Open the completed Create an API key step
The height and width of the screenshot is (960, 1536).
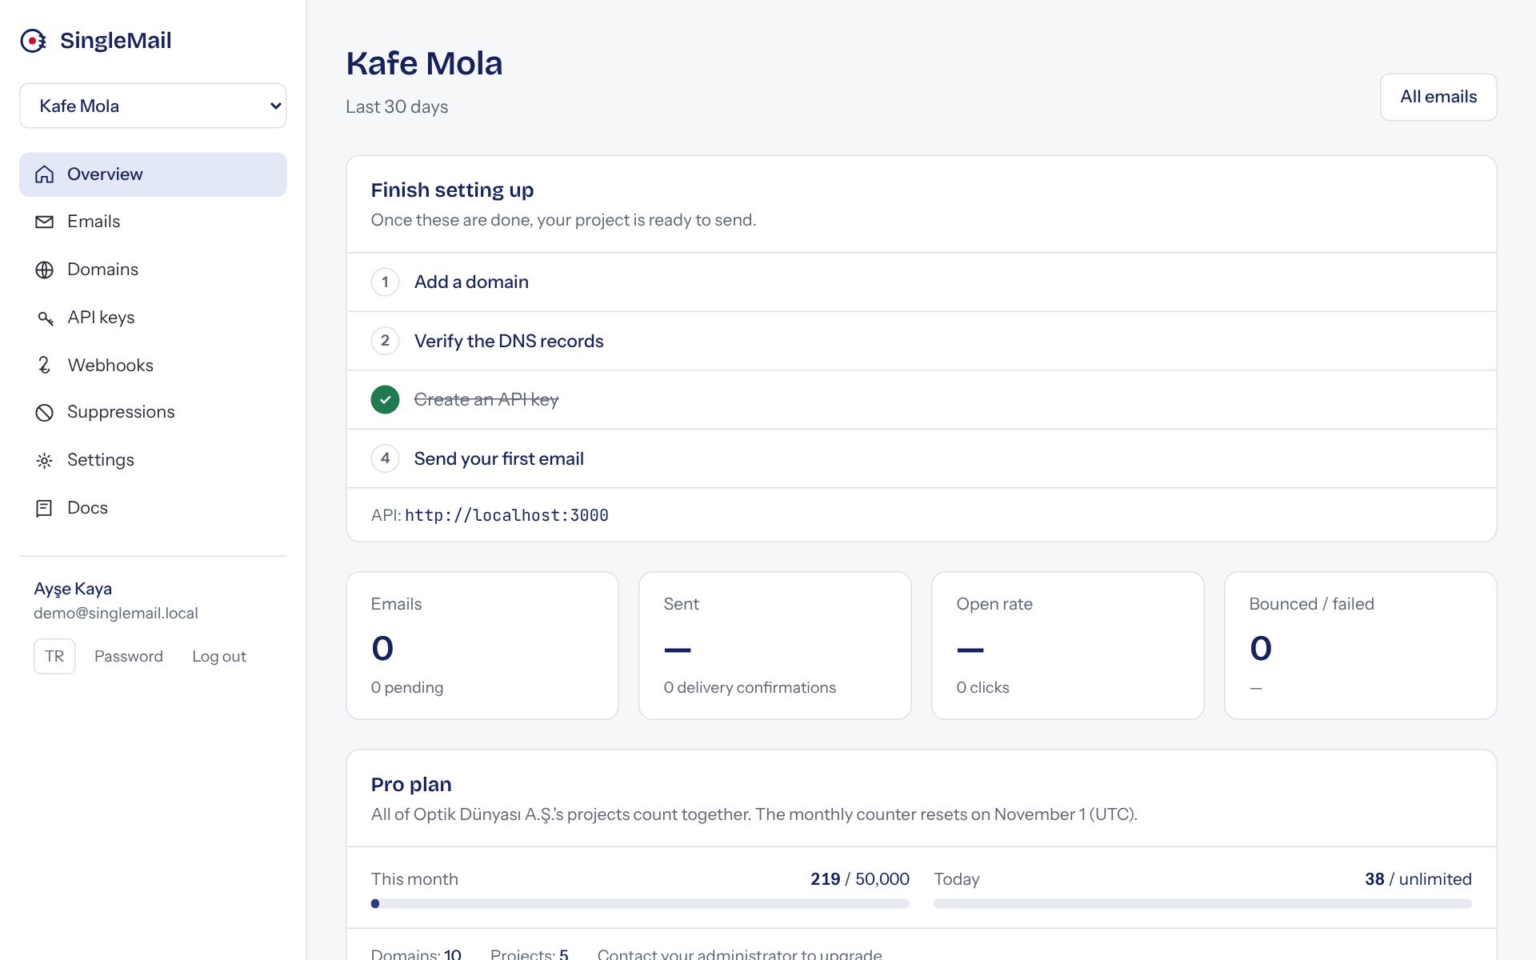921,399
